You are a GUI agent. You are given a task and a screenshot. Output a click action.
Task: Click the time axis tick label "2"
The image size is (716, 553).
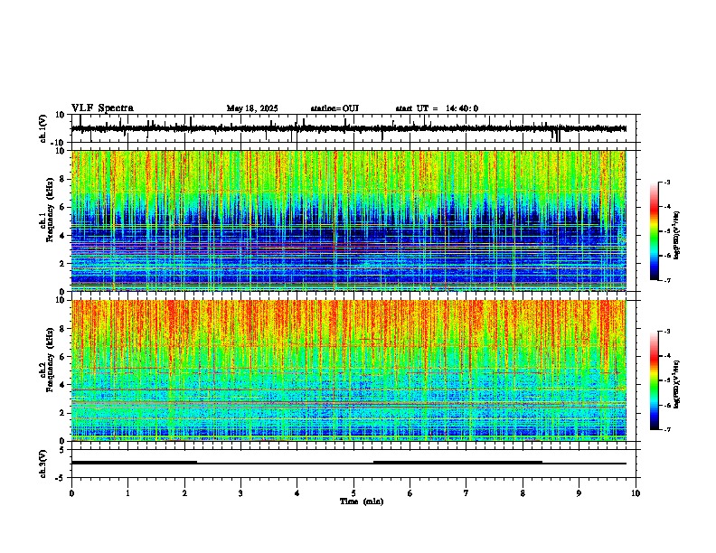[184, 493]
